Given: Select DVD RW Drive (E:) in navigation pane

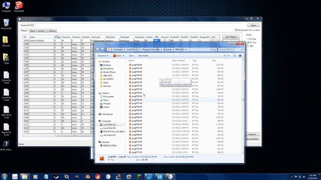Looking at the screenshot, I should 114,131.
